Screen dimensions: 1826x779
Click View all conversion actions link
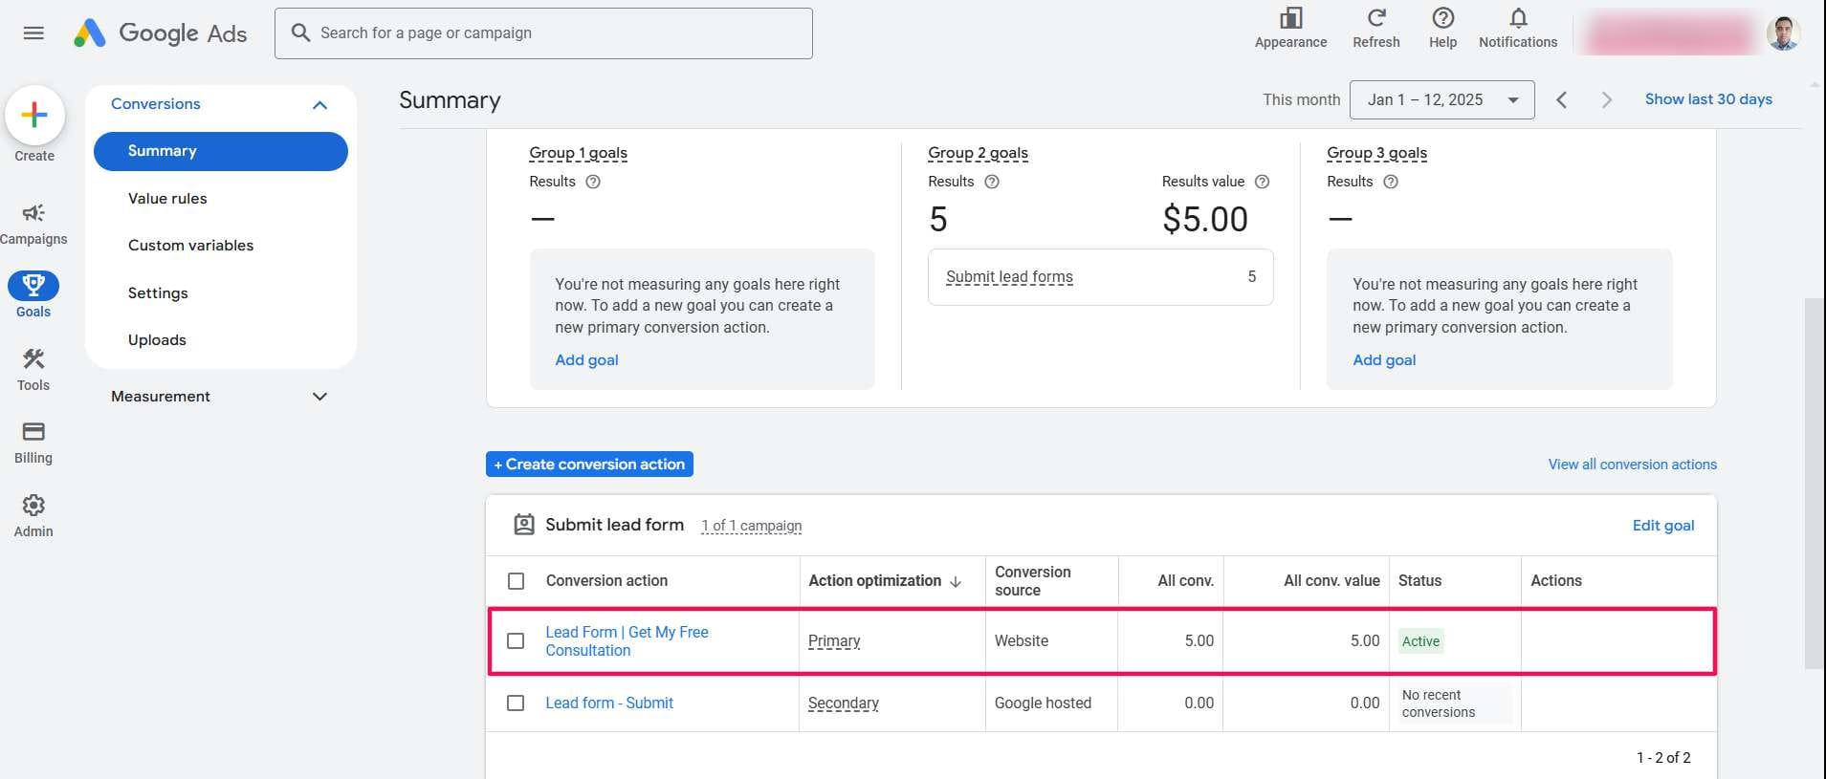tap(1632, 465)
